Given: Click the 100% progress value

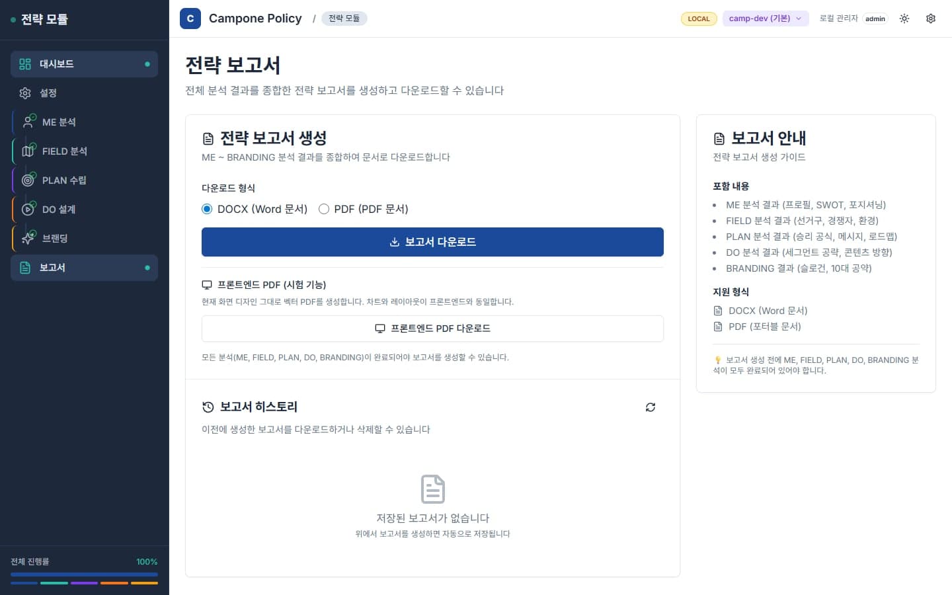Looking at the screenshot, I should point(147,562).
